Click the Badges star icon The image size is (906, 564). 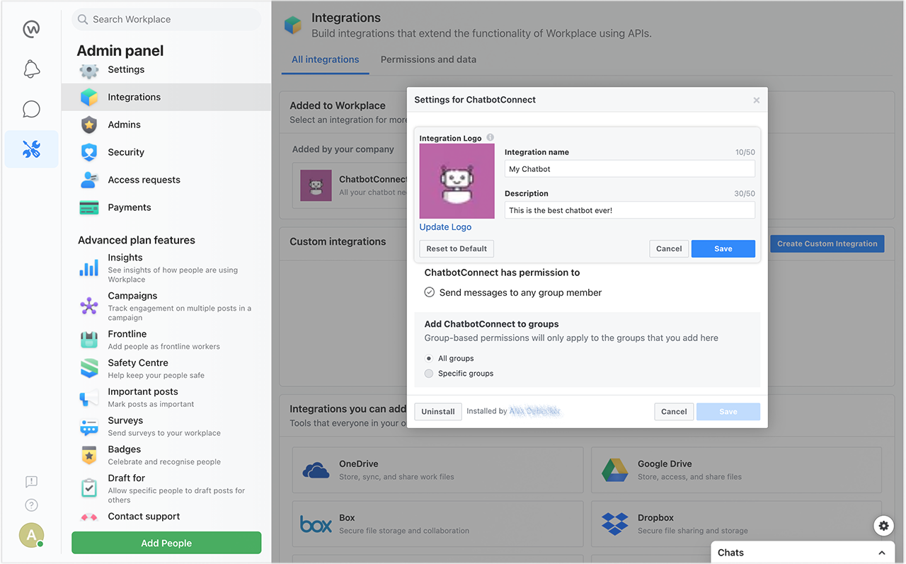tap(89, 456)
